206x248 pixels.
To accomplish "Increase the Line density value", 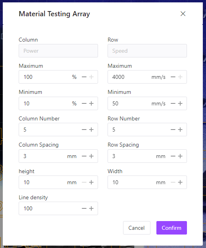I will click(91, 208).
